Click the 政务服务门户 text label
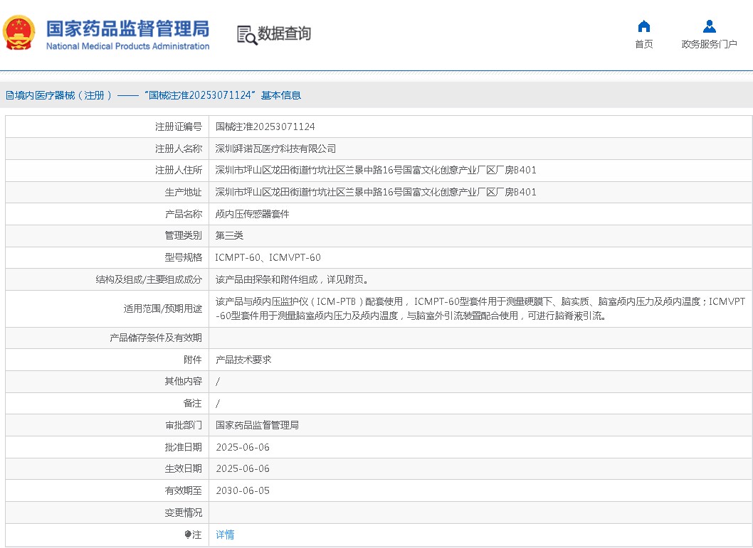Screen dimensions: 753x548 710,44
